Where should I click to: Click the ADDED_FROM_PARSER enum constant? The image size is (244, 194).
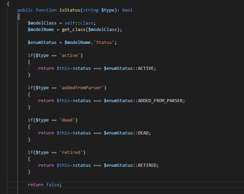[160, 101]
